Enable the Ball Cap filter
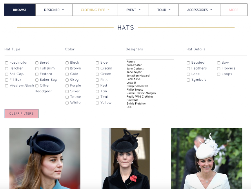Image resolution: width=251 pixels, height=189 pixels. tap(7, 74)
